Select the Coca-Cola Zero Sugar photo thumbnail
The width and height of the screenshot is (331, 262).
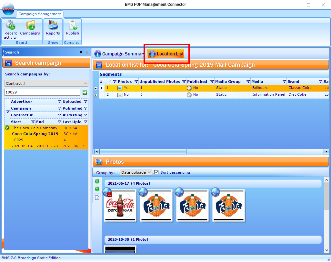pos(120,206)
